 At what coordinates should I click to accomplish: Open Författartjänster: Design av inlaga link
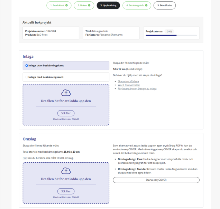(137, 89)
